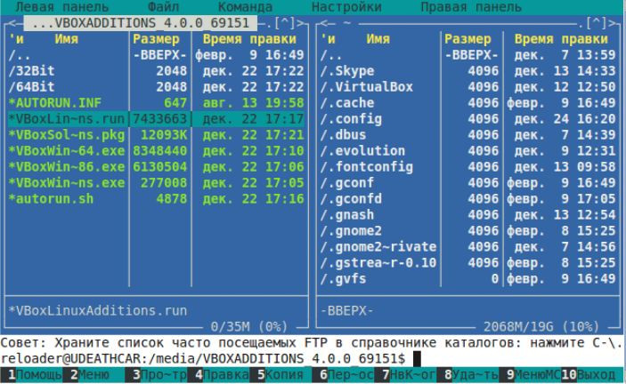Click the 2068M/19G (10%) disk usage
The height and width of the screenshot is (384, 626).
[x=541, y=326]
